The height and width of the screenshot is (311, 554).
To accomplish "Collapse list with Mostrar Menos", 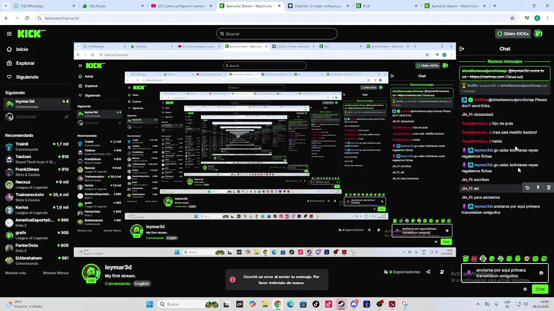I will [56, 273].
